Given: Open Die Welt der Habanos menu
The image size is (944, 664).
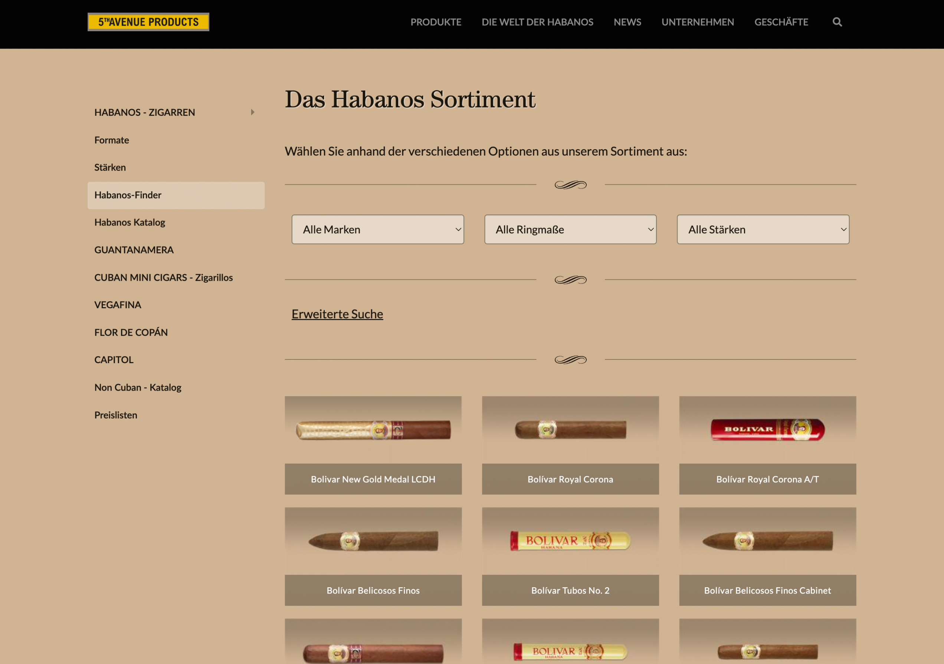Looking at the screenshot, I should pos(537,22).
